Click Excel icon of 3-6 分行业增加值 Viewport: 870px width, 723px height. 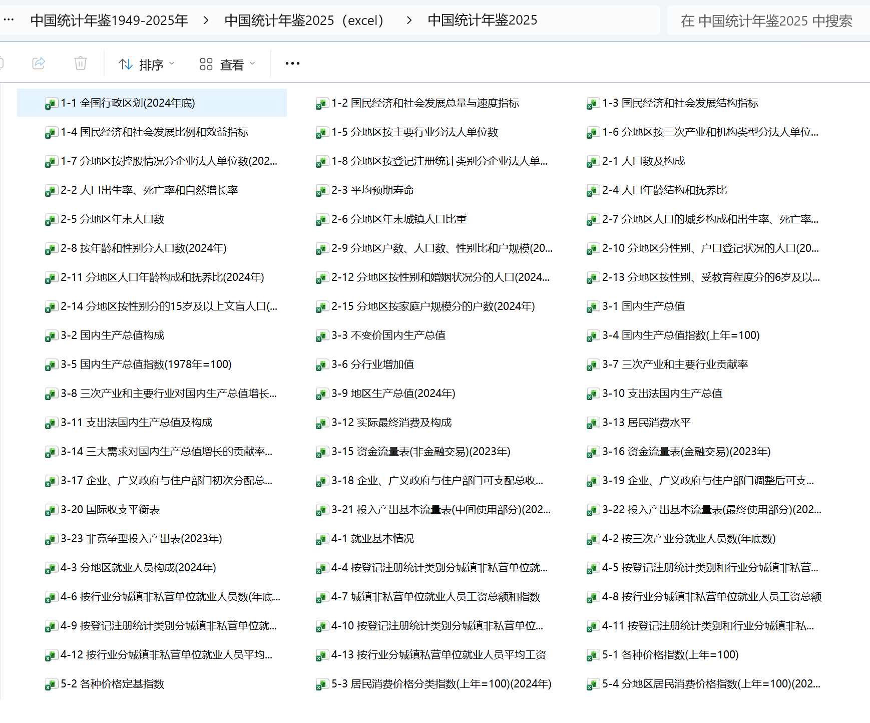(322, 365)
